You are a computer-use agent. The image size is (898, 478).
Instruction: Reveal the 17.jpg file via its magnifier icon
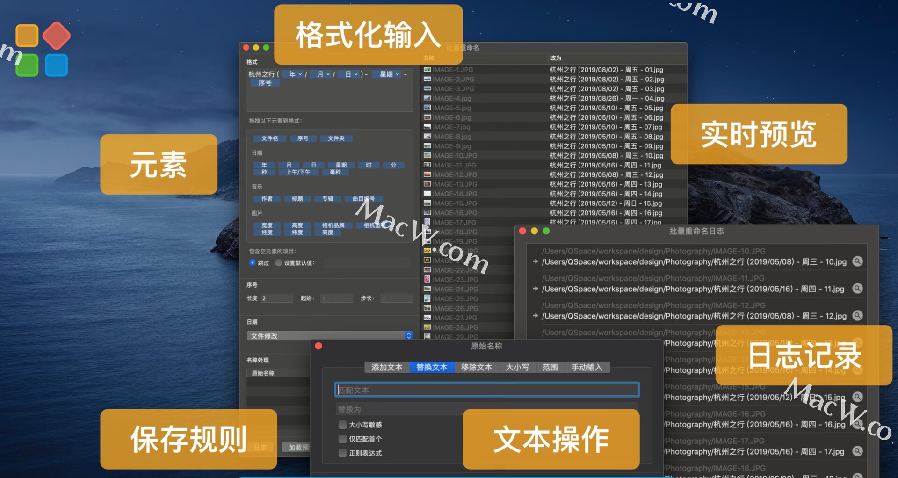point(857,451)
